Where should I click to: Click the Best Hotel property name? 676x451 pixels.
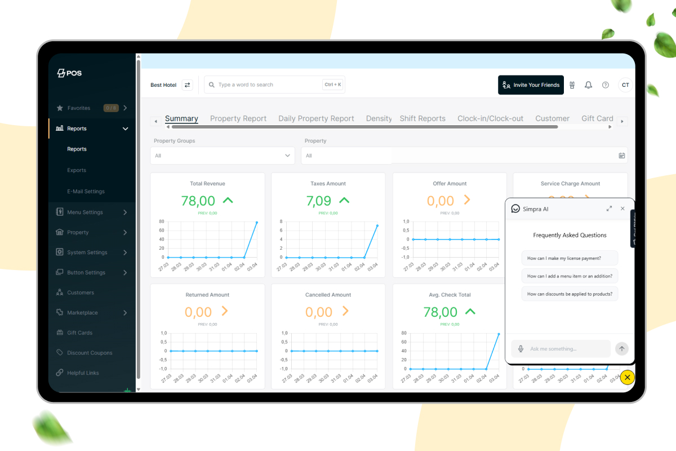tap(163, 85)
